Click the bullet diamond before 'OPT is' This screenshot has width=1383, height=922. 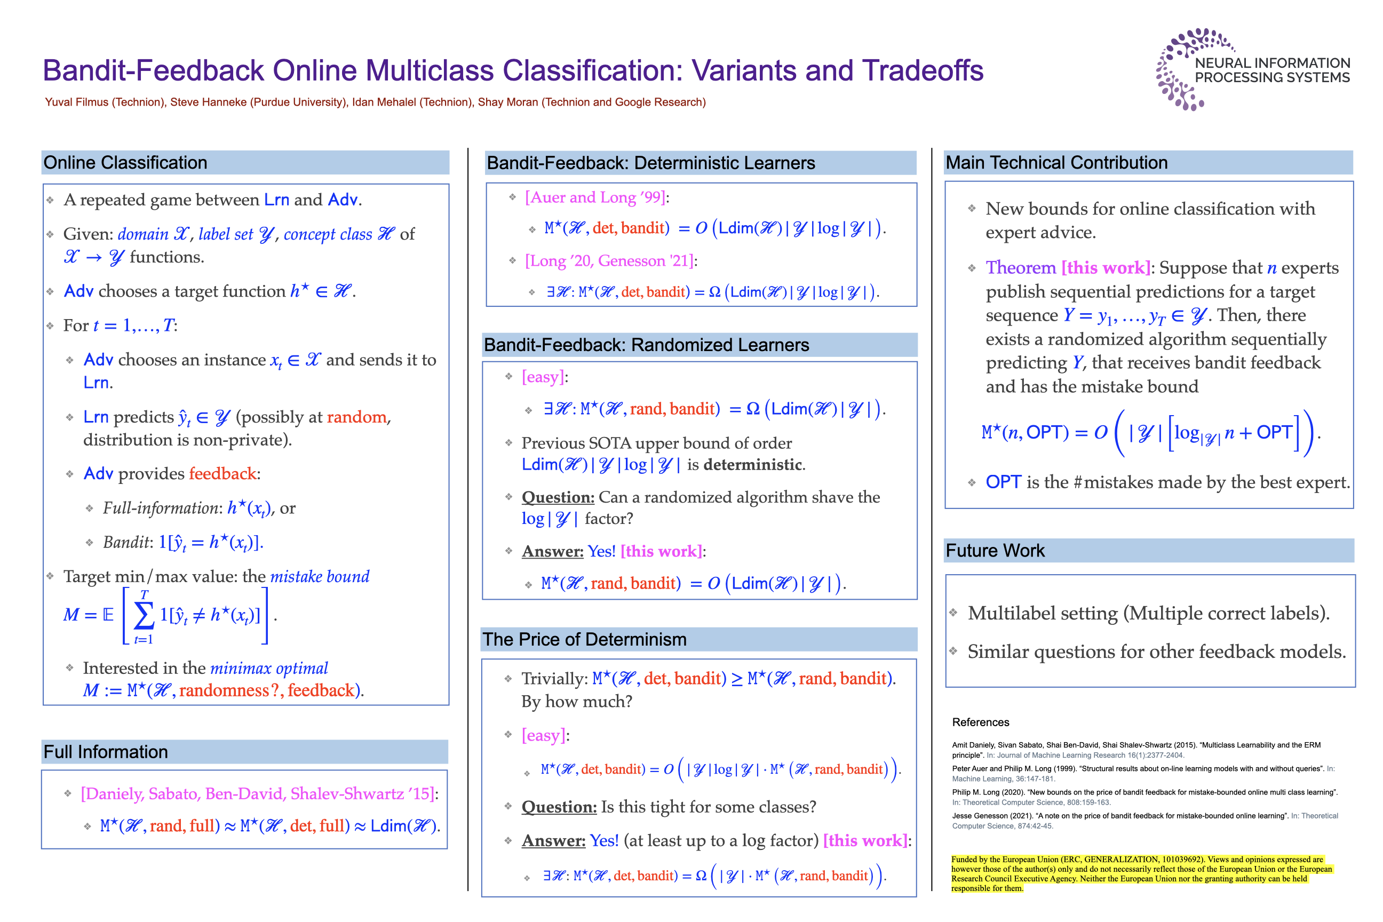pos(972,483)
